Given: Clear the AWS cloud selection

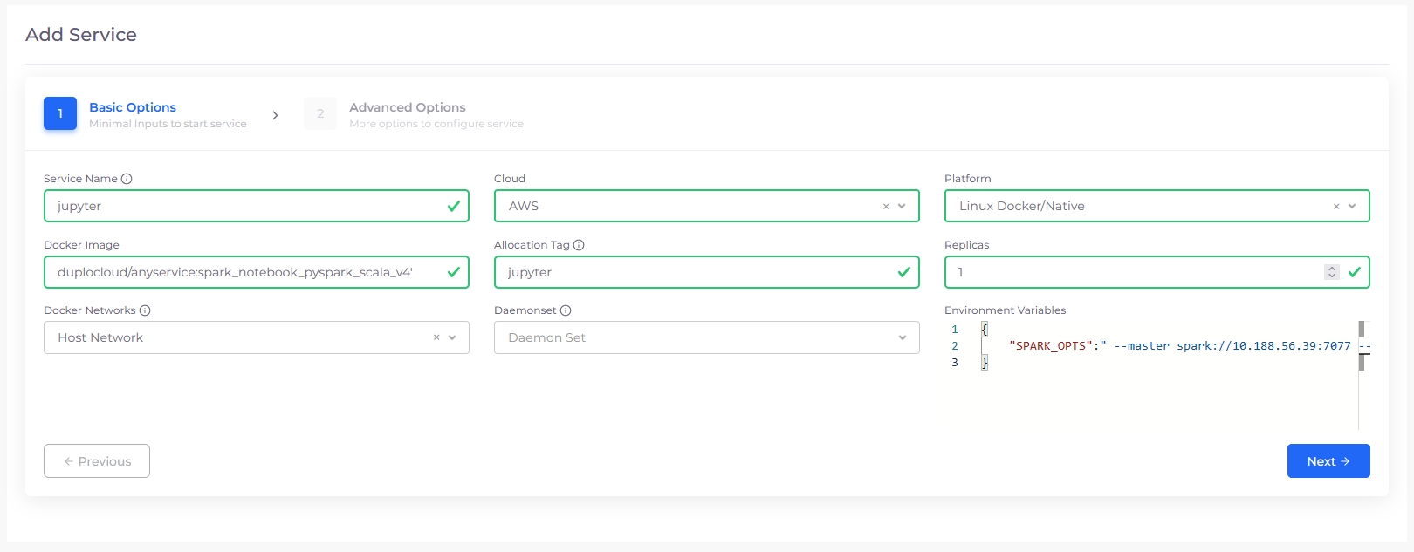Looking at the screenshot, I should click(886, 207).
